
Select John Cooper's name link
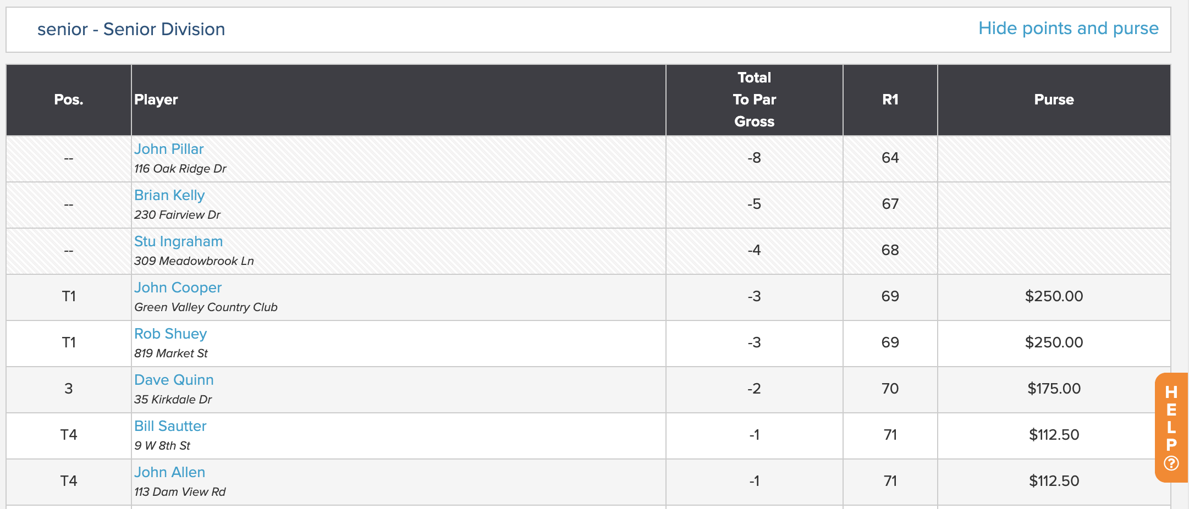click(x=178, y=287)
